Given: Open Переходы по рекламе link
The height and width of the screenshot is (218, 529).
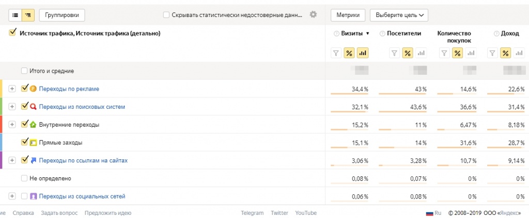Looking at the screenshot, I should pos(69,89).
